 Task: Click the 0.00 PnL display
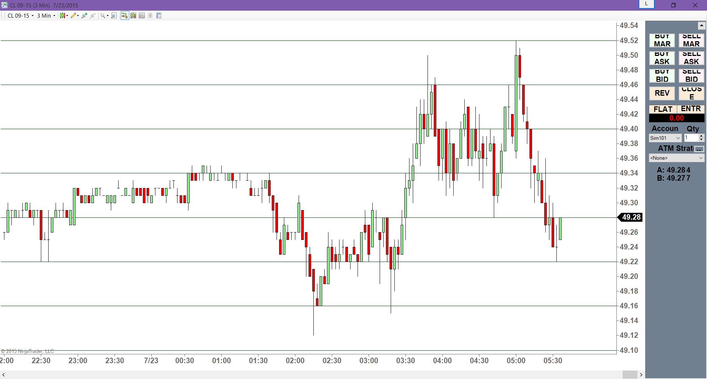[677, 118]
